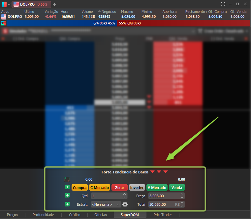This screenshot has height=219, width=251.
Task: Open the Estrat. <Nenhuma> dropdown
Action: tap(106, 204)
